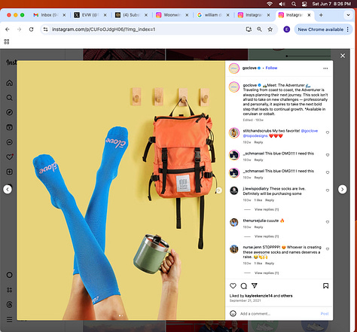Advance to next carousel image
This screenshot has width=357, height=332.
click(x=218, y=190)
